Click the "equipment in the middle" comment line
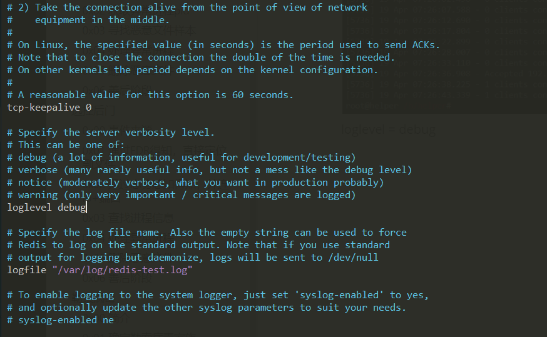The image size is (547, 337). coord(93,20)
